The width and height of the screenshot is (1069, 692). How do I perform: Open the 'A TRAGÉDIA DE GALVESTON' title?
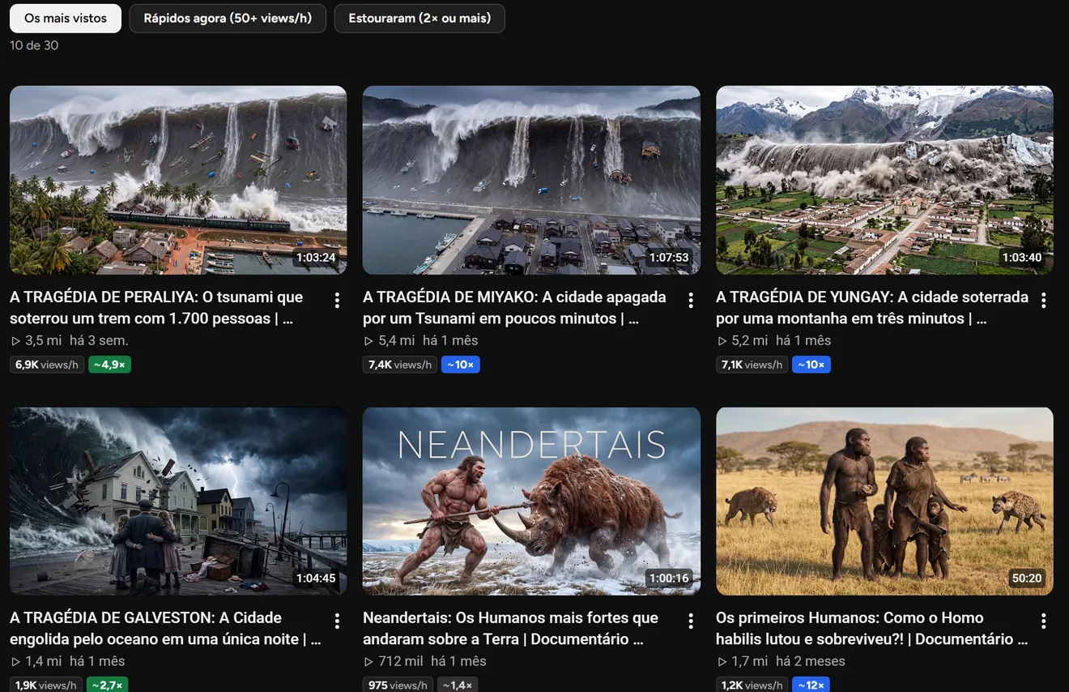coord(165,629)
